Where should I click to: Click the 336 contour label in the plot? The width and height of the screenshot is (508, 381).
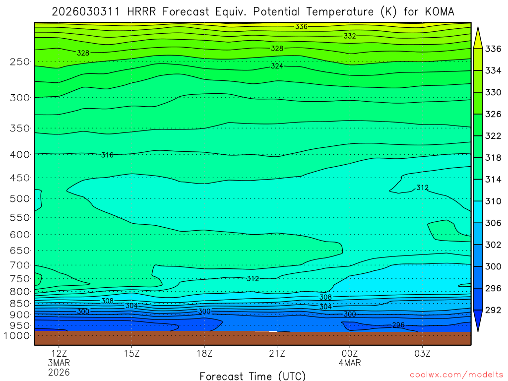[301, 27]
